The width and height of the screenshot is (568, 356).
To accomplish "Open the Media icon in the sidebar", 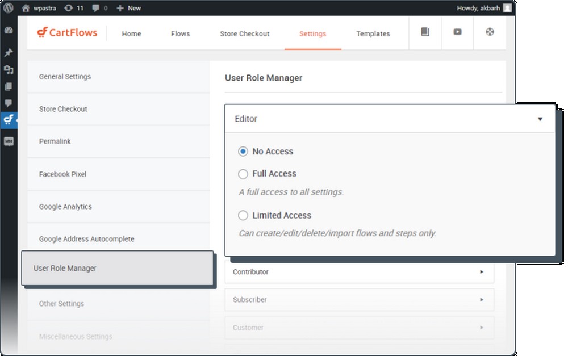I will click(9, 69).
